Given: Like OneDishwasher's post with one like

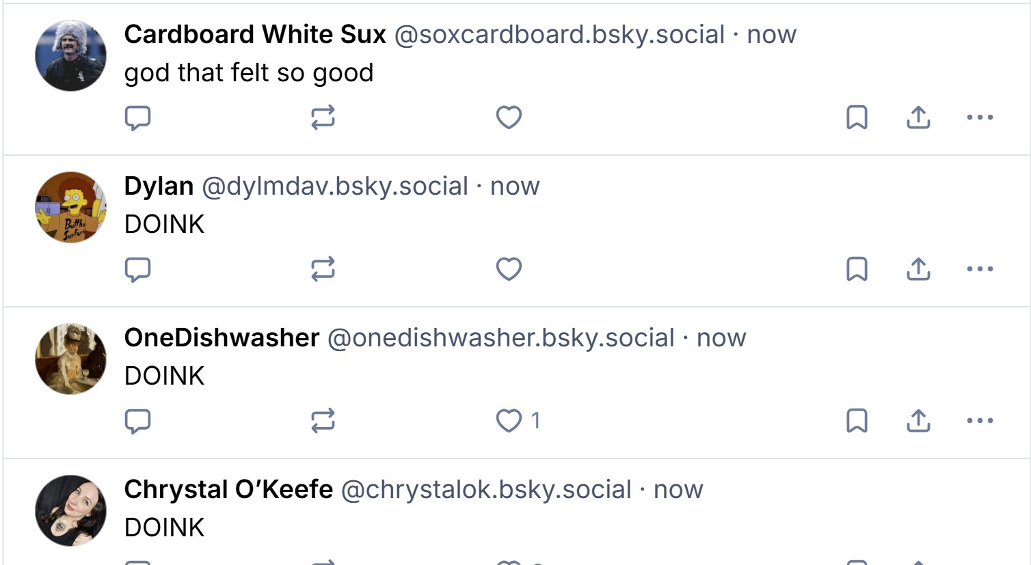Looking at the screenshot, I should (509, 421).
